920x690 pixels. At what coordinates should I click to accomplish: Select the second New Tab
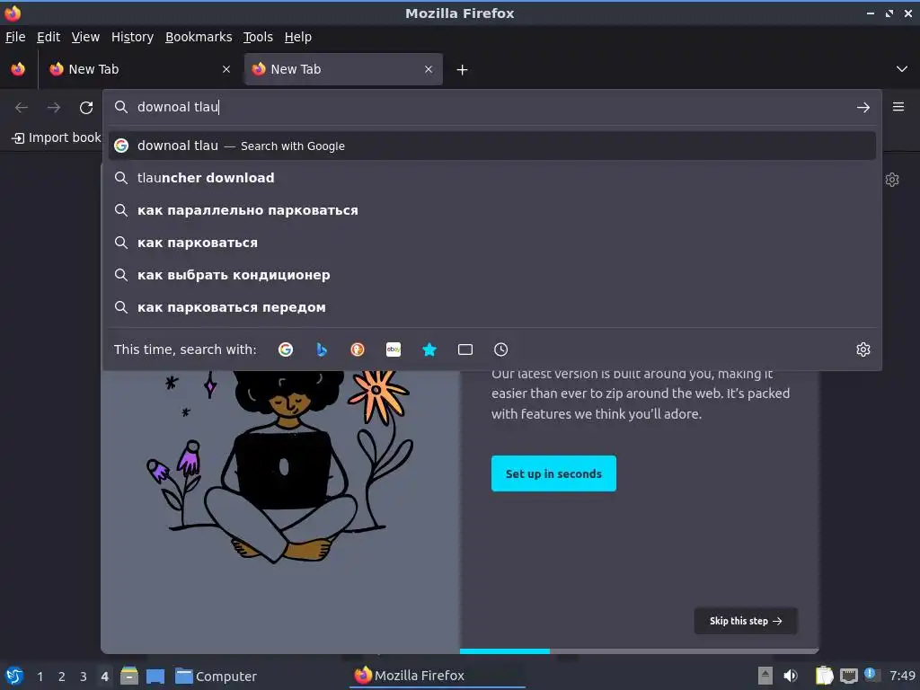(x=343, y=69)
